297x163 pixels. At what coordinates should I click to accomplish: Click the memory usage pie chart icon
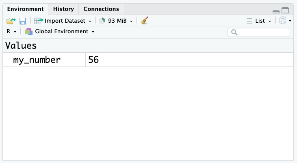(x=102, y=21)
